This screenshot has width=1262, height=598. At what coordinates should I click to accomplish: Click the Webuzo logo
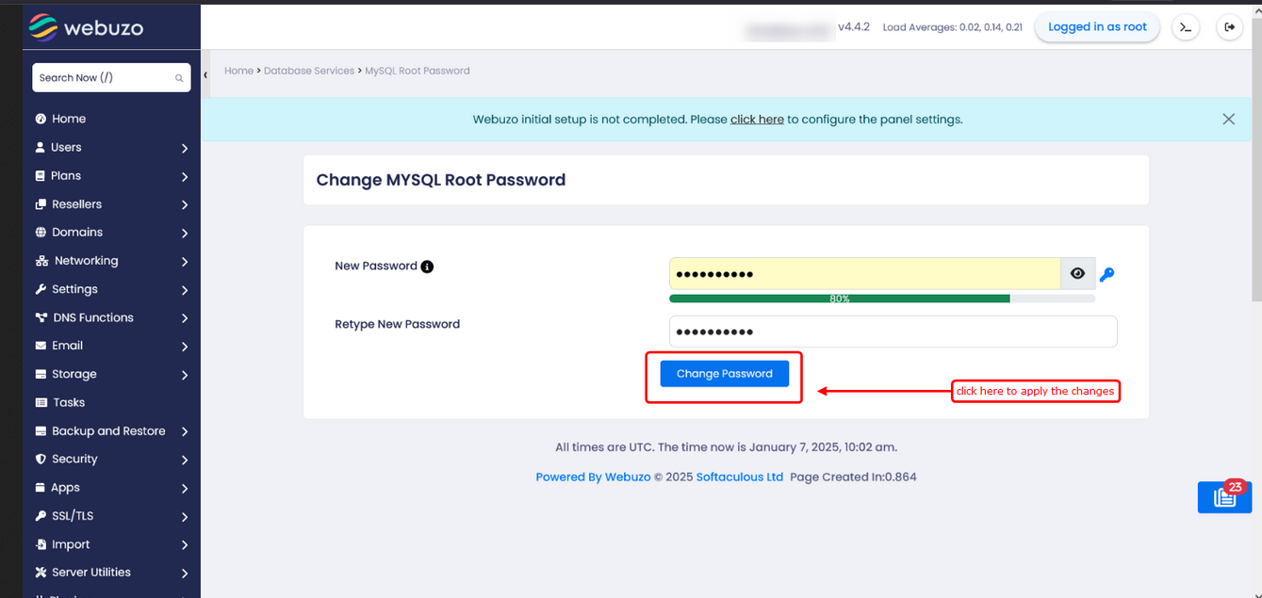click(86, 26)
